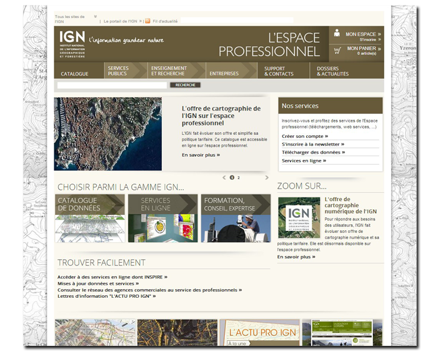Image resolution: width=443 pixels, height=354 pixels.
Task: Open Formation, Conseil, Expertise tile
Action: pyautogui.click(x=236, y=219)
